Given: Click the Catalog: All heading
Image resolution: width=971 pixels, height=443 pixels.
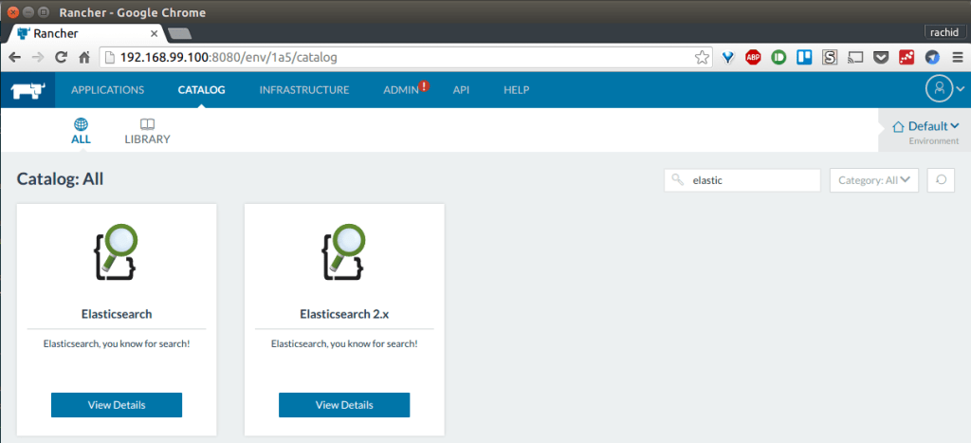Looking at the screenshot, I should tap(60, 179).
